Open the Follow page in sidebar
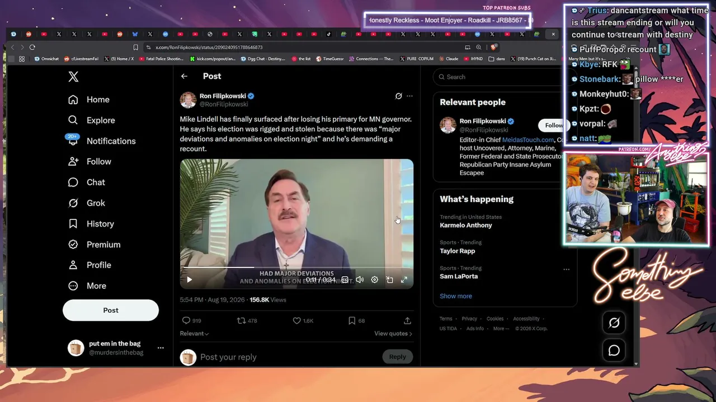 point(89,161)
